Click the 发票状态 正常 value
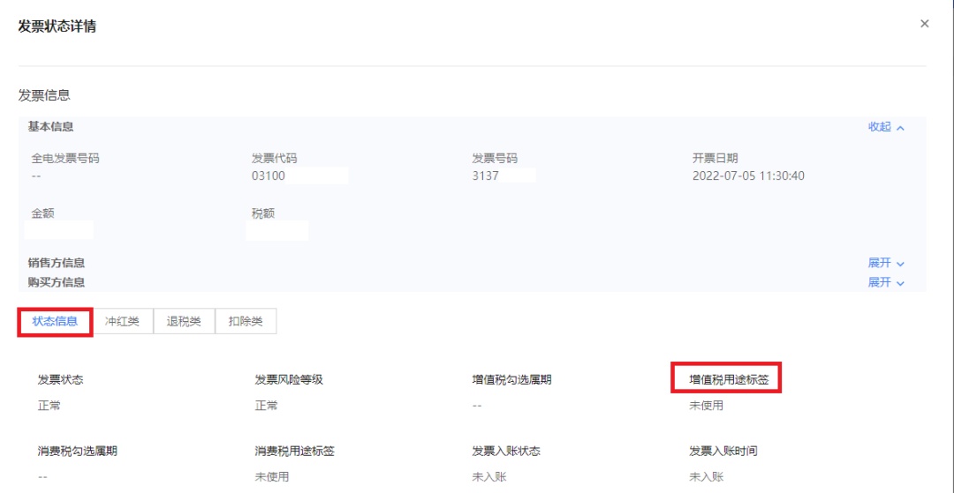This screenshot has width=954, height=493. 49,405
